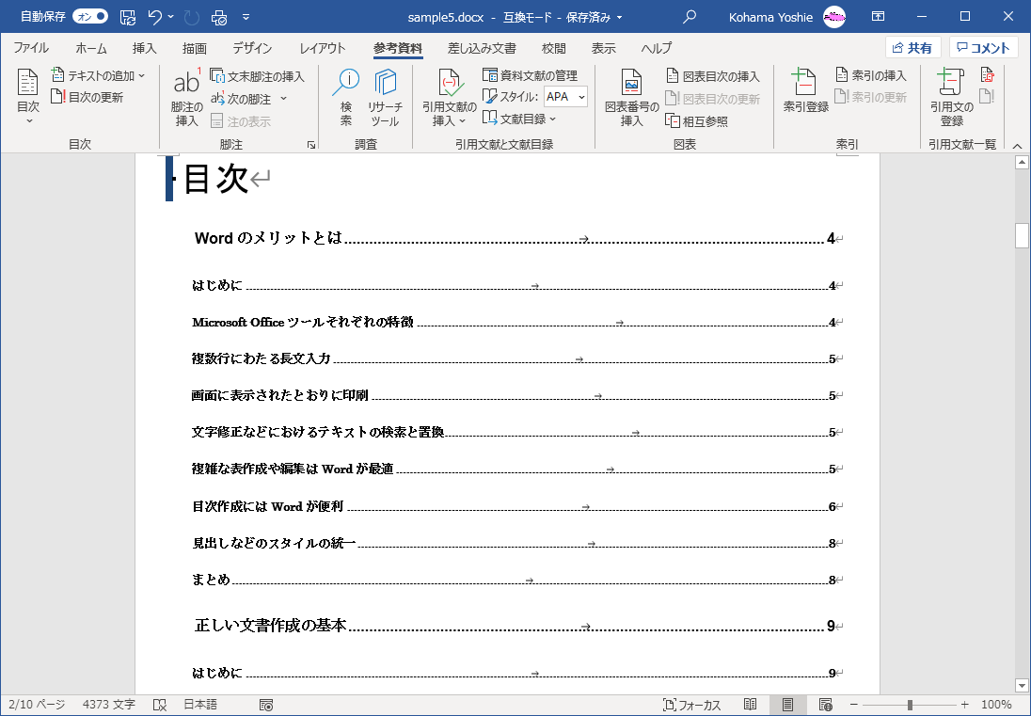Click TOC entry 複数行にわたる長文入力

click(261, 359)
